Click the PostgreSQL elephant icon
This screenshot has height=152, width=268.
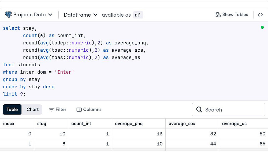[8, 15]
